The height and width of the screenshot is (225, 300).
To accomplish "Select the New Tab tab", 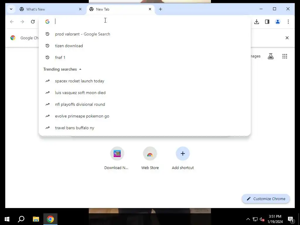I will coord(120,9).
